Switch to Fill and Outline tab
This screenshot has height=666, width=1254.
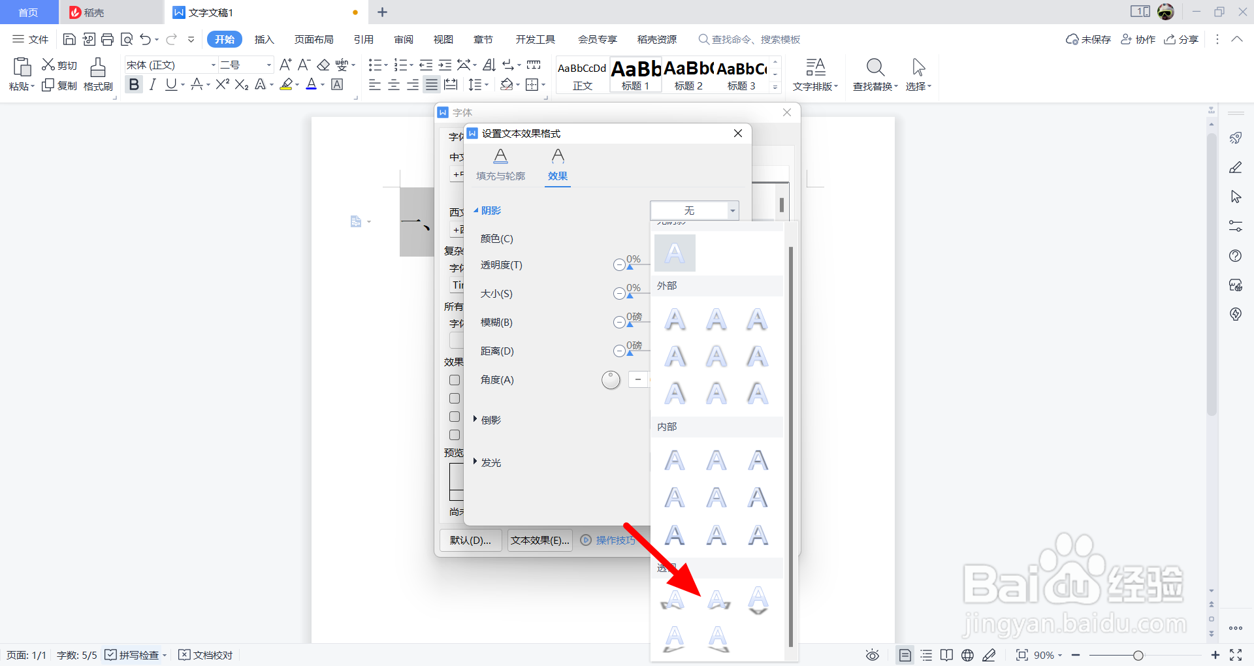pos(500,165)
